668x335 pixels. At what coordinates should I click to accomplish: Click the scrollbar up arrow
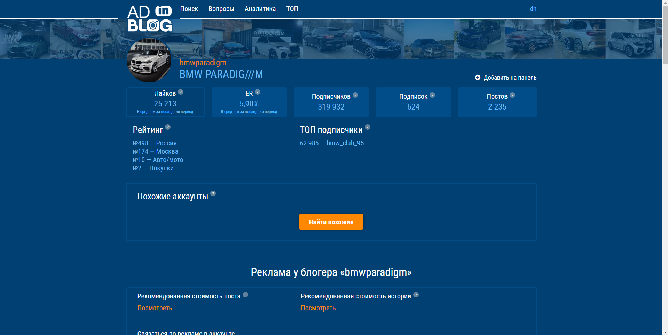(665, 2)
